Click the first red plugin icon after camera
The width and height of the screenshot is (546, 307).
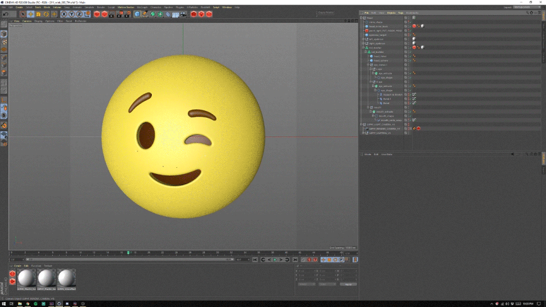click(x=193, y=14)
